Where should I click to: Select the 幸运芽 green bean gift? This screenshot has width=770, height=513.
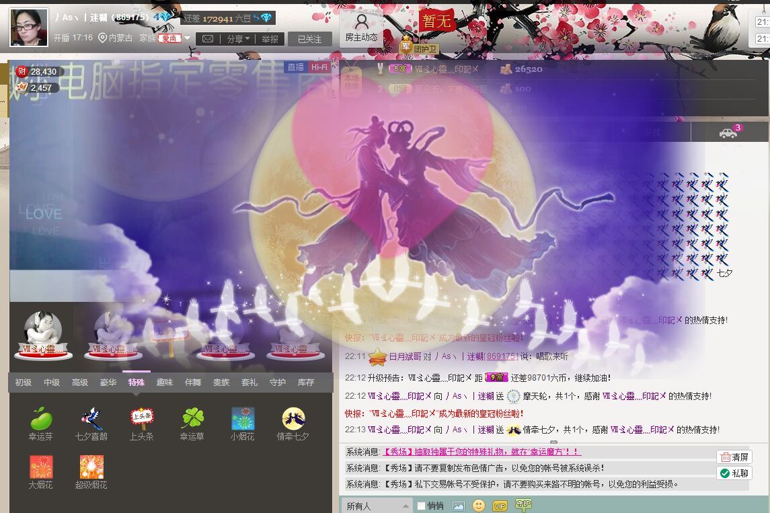[41, 419]
